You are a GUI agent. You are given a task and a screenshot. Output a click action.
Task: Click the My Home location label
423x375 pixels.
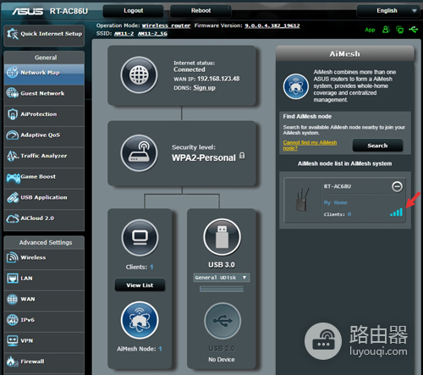pyautogui.click(x=335, y=202)
